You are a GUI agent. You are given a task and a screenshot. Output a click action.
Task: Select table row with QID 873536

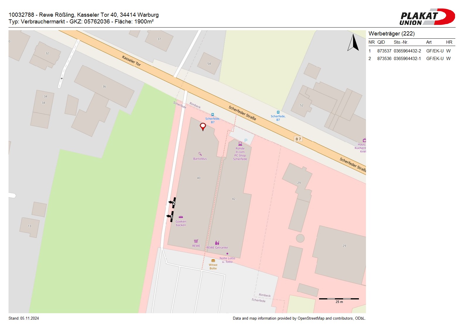(410, 59)
